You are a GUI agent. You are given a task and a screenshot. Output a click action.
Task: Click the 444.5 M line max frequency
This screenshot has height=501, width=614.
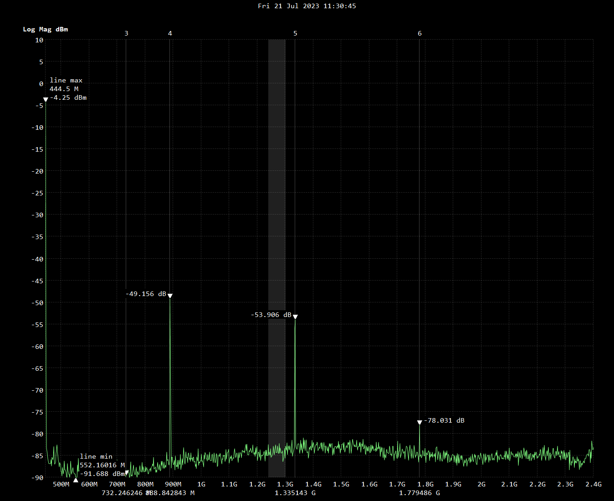(64, 89)
